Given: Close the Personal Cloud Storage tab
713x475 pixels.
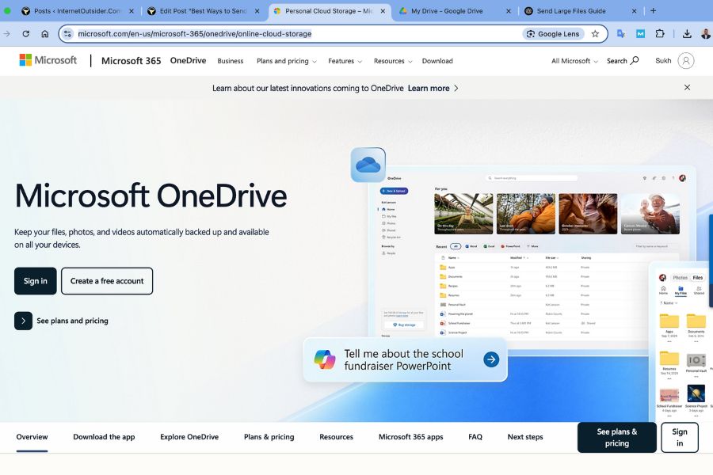Looking at the screenshot, I should point(383,11).
